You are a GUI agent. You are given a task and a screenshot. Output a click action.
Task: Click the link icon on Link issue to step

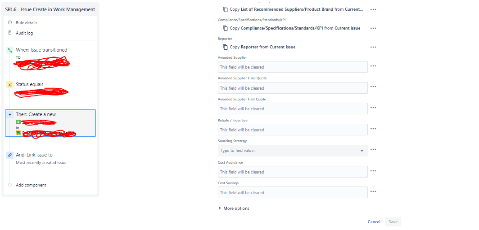[10, 155]
